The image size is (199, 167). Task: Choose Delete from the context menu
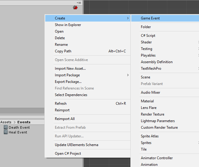coord(88,38)
